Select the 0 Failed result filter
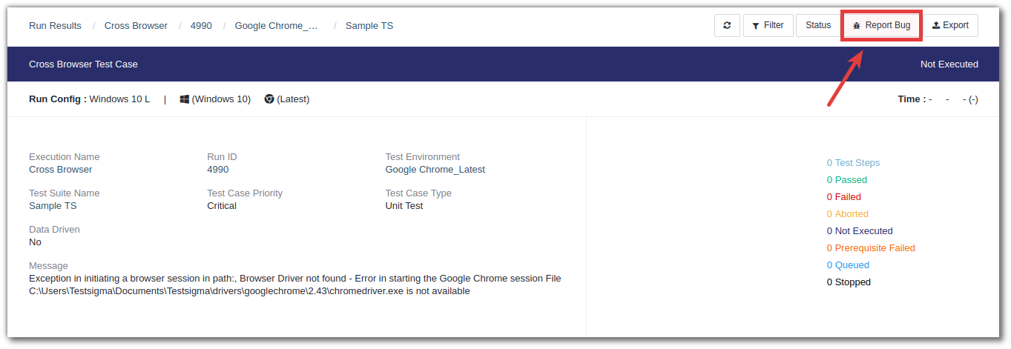 (843, 197)
